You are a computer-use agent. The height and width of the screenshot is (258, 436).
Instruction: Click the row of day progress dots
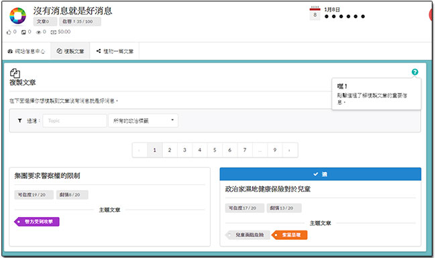click(345, 16)
